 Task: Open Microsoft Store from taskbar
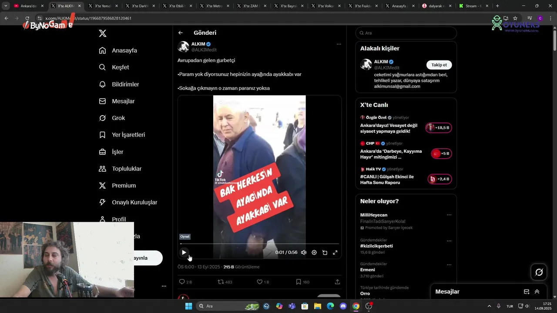pos(305,306)
